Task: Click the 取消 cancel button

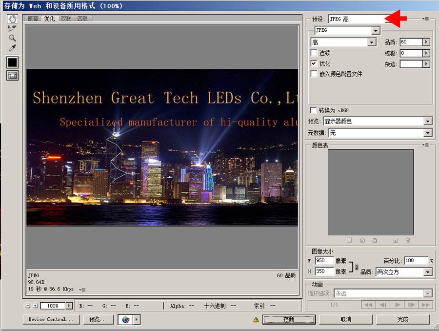Action: (346, 319)
